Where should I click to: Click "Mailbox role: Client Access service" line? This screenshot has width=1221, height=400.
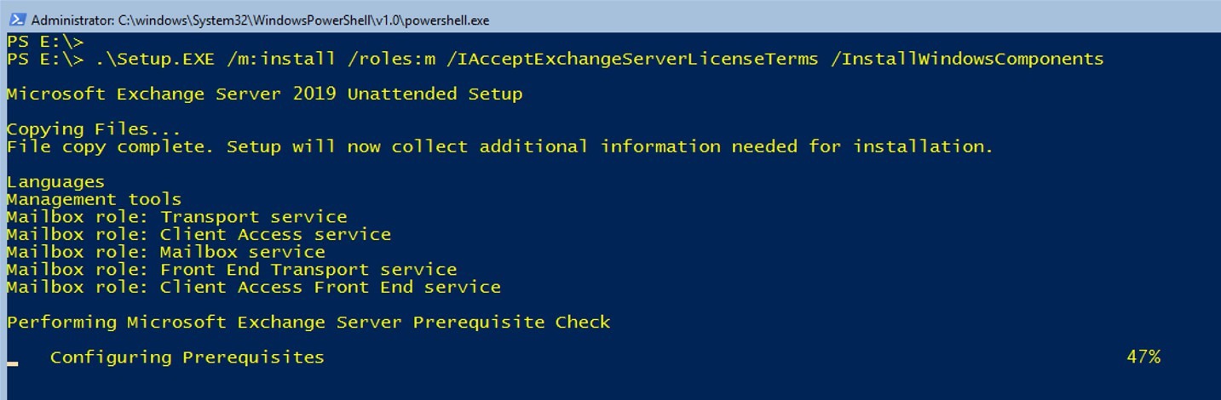[x=199, y=234]
